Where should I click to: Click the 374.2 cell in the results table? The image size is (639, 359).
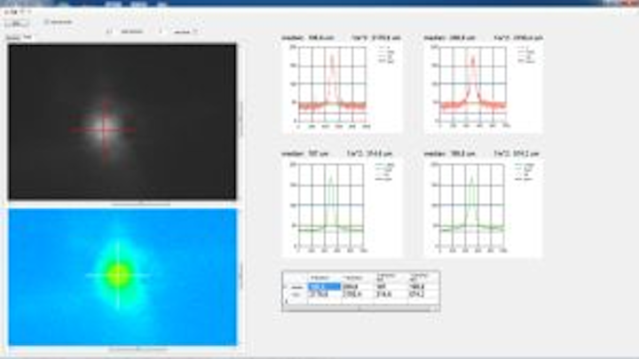423,294
